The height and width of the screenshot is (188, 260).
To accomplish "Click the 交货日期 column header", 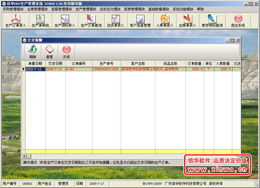I will coord(55,64).
